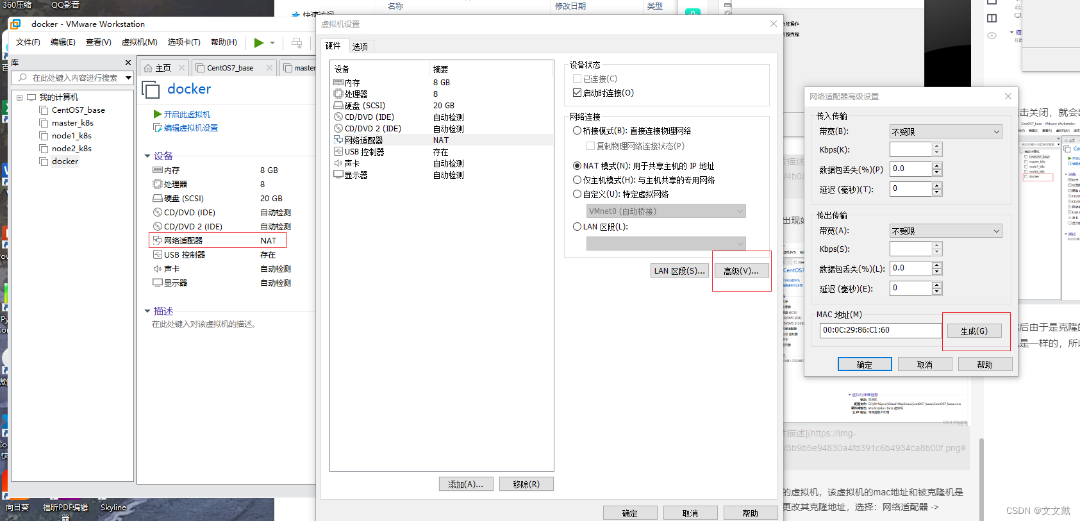Select master_k8s in the library tree
1080x521 pixels.
point(72,123)
